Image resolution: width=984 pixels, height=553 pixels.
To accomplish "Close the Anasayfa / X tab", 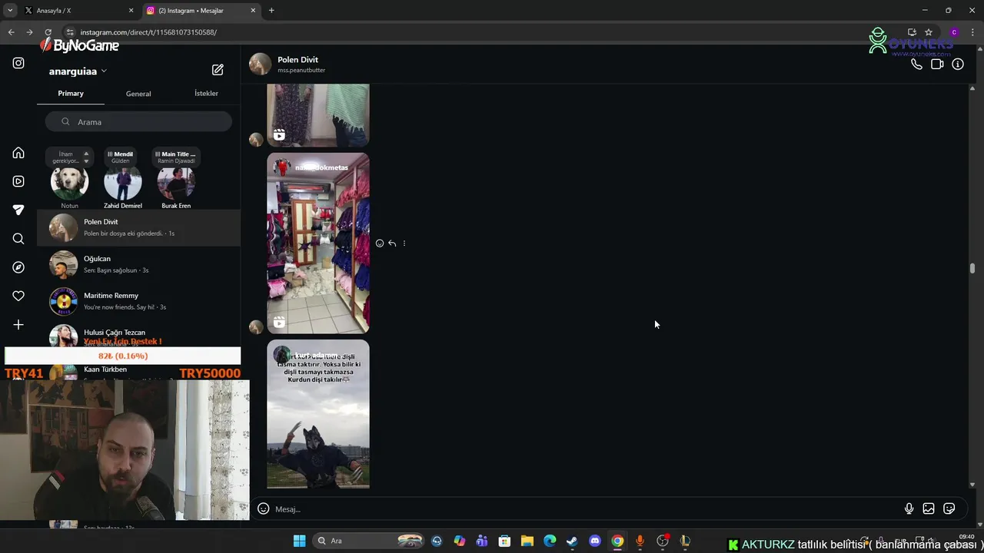I will tap(131, 11).
